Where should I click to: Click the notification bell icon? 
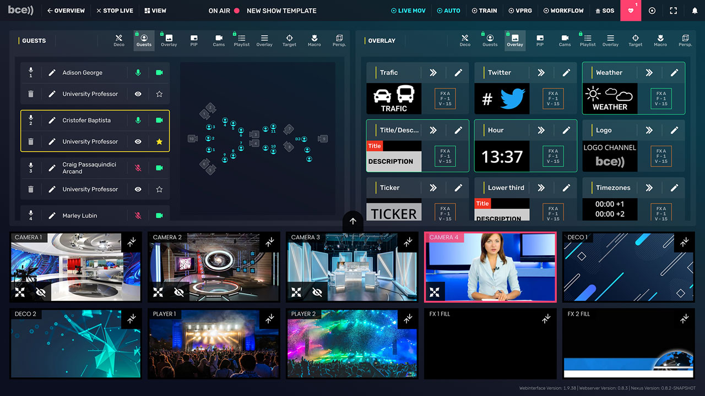click(695, 10)
